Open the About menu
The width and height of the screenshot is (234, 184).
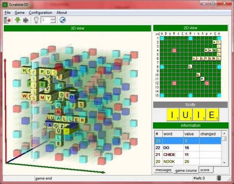pos(62,13)
